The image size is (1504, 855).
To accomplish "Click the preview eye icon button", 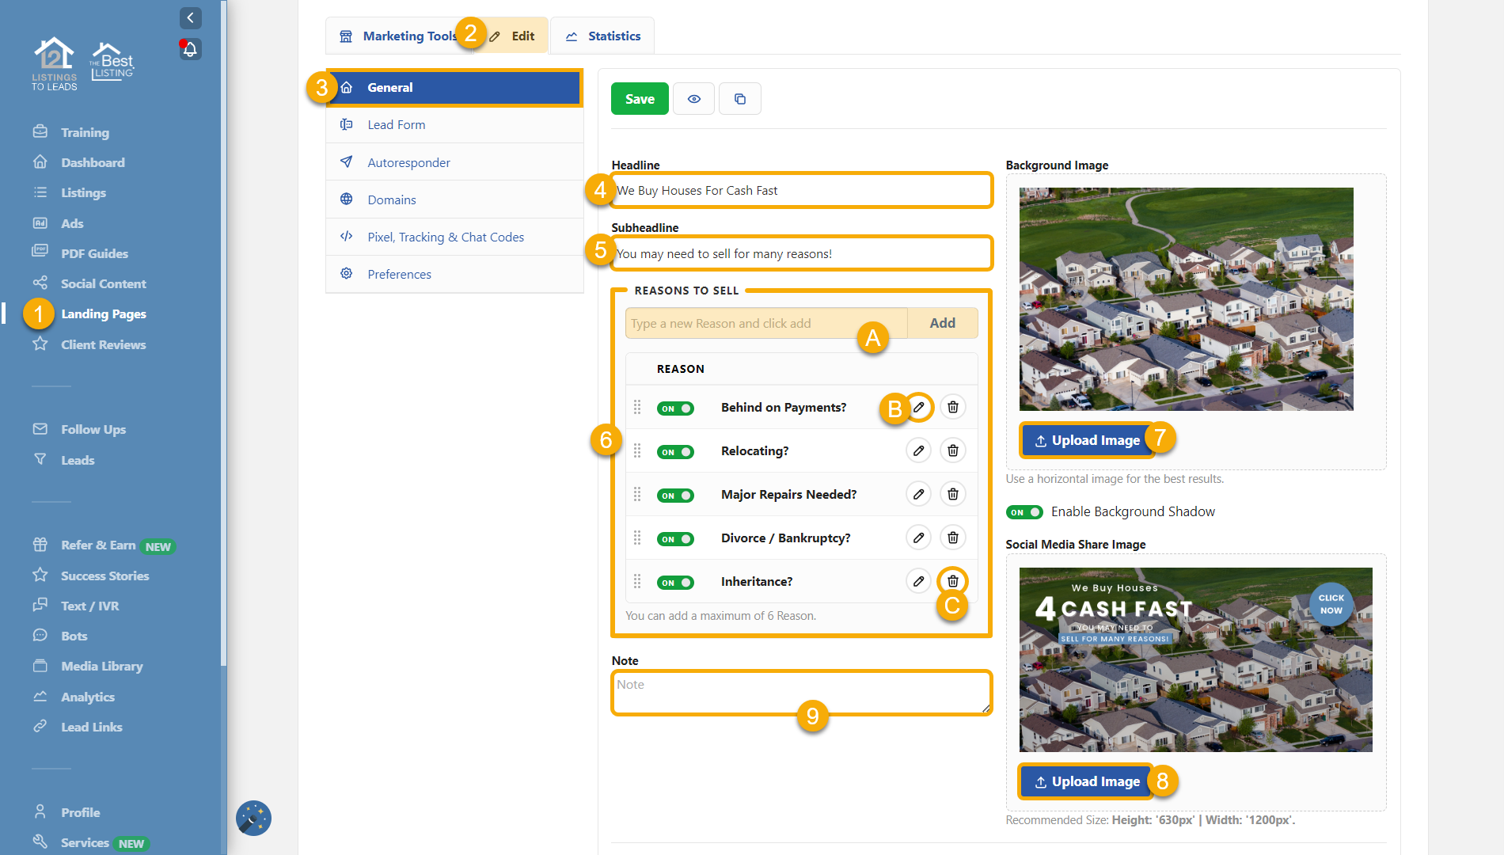I will tap(694, 99).
